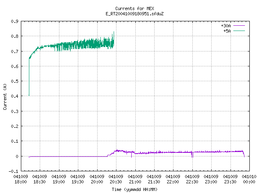
Task: Click the 041009 20:30 time tick label
Action: coord(116,179)
